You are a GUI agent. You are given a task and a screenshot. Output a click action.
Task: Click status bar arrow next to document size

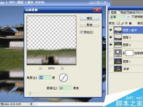pyautogui.click(x=31, y=104)
